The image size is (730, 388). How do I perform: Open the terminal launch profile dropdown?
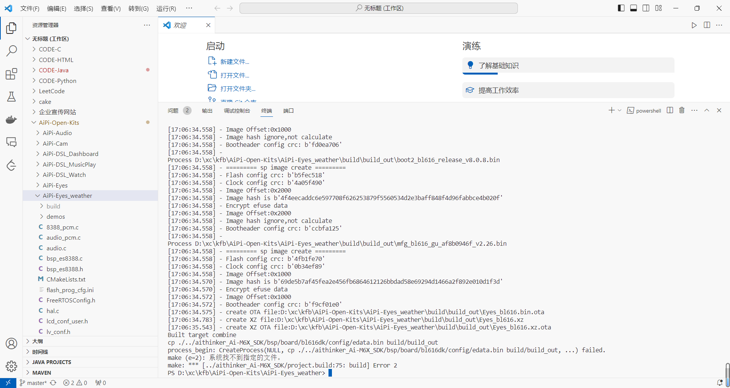click(x=620, y=110)
